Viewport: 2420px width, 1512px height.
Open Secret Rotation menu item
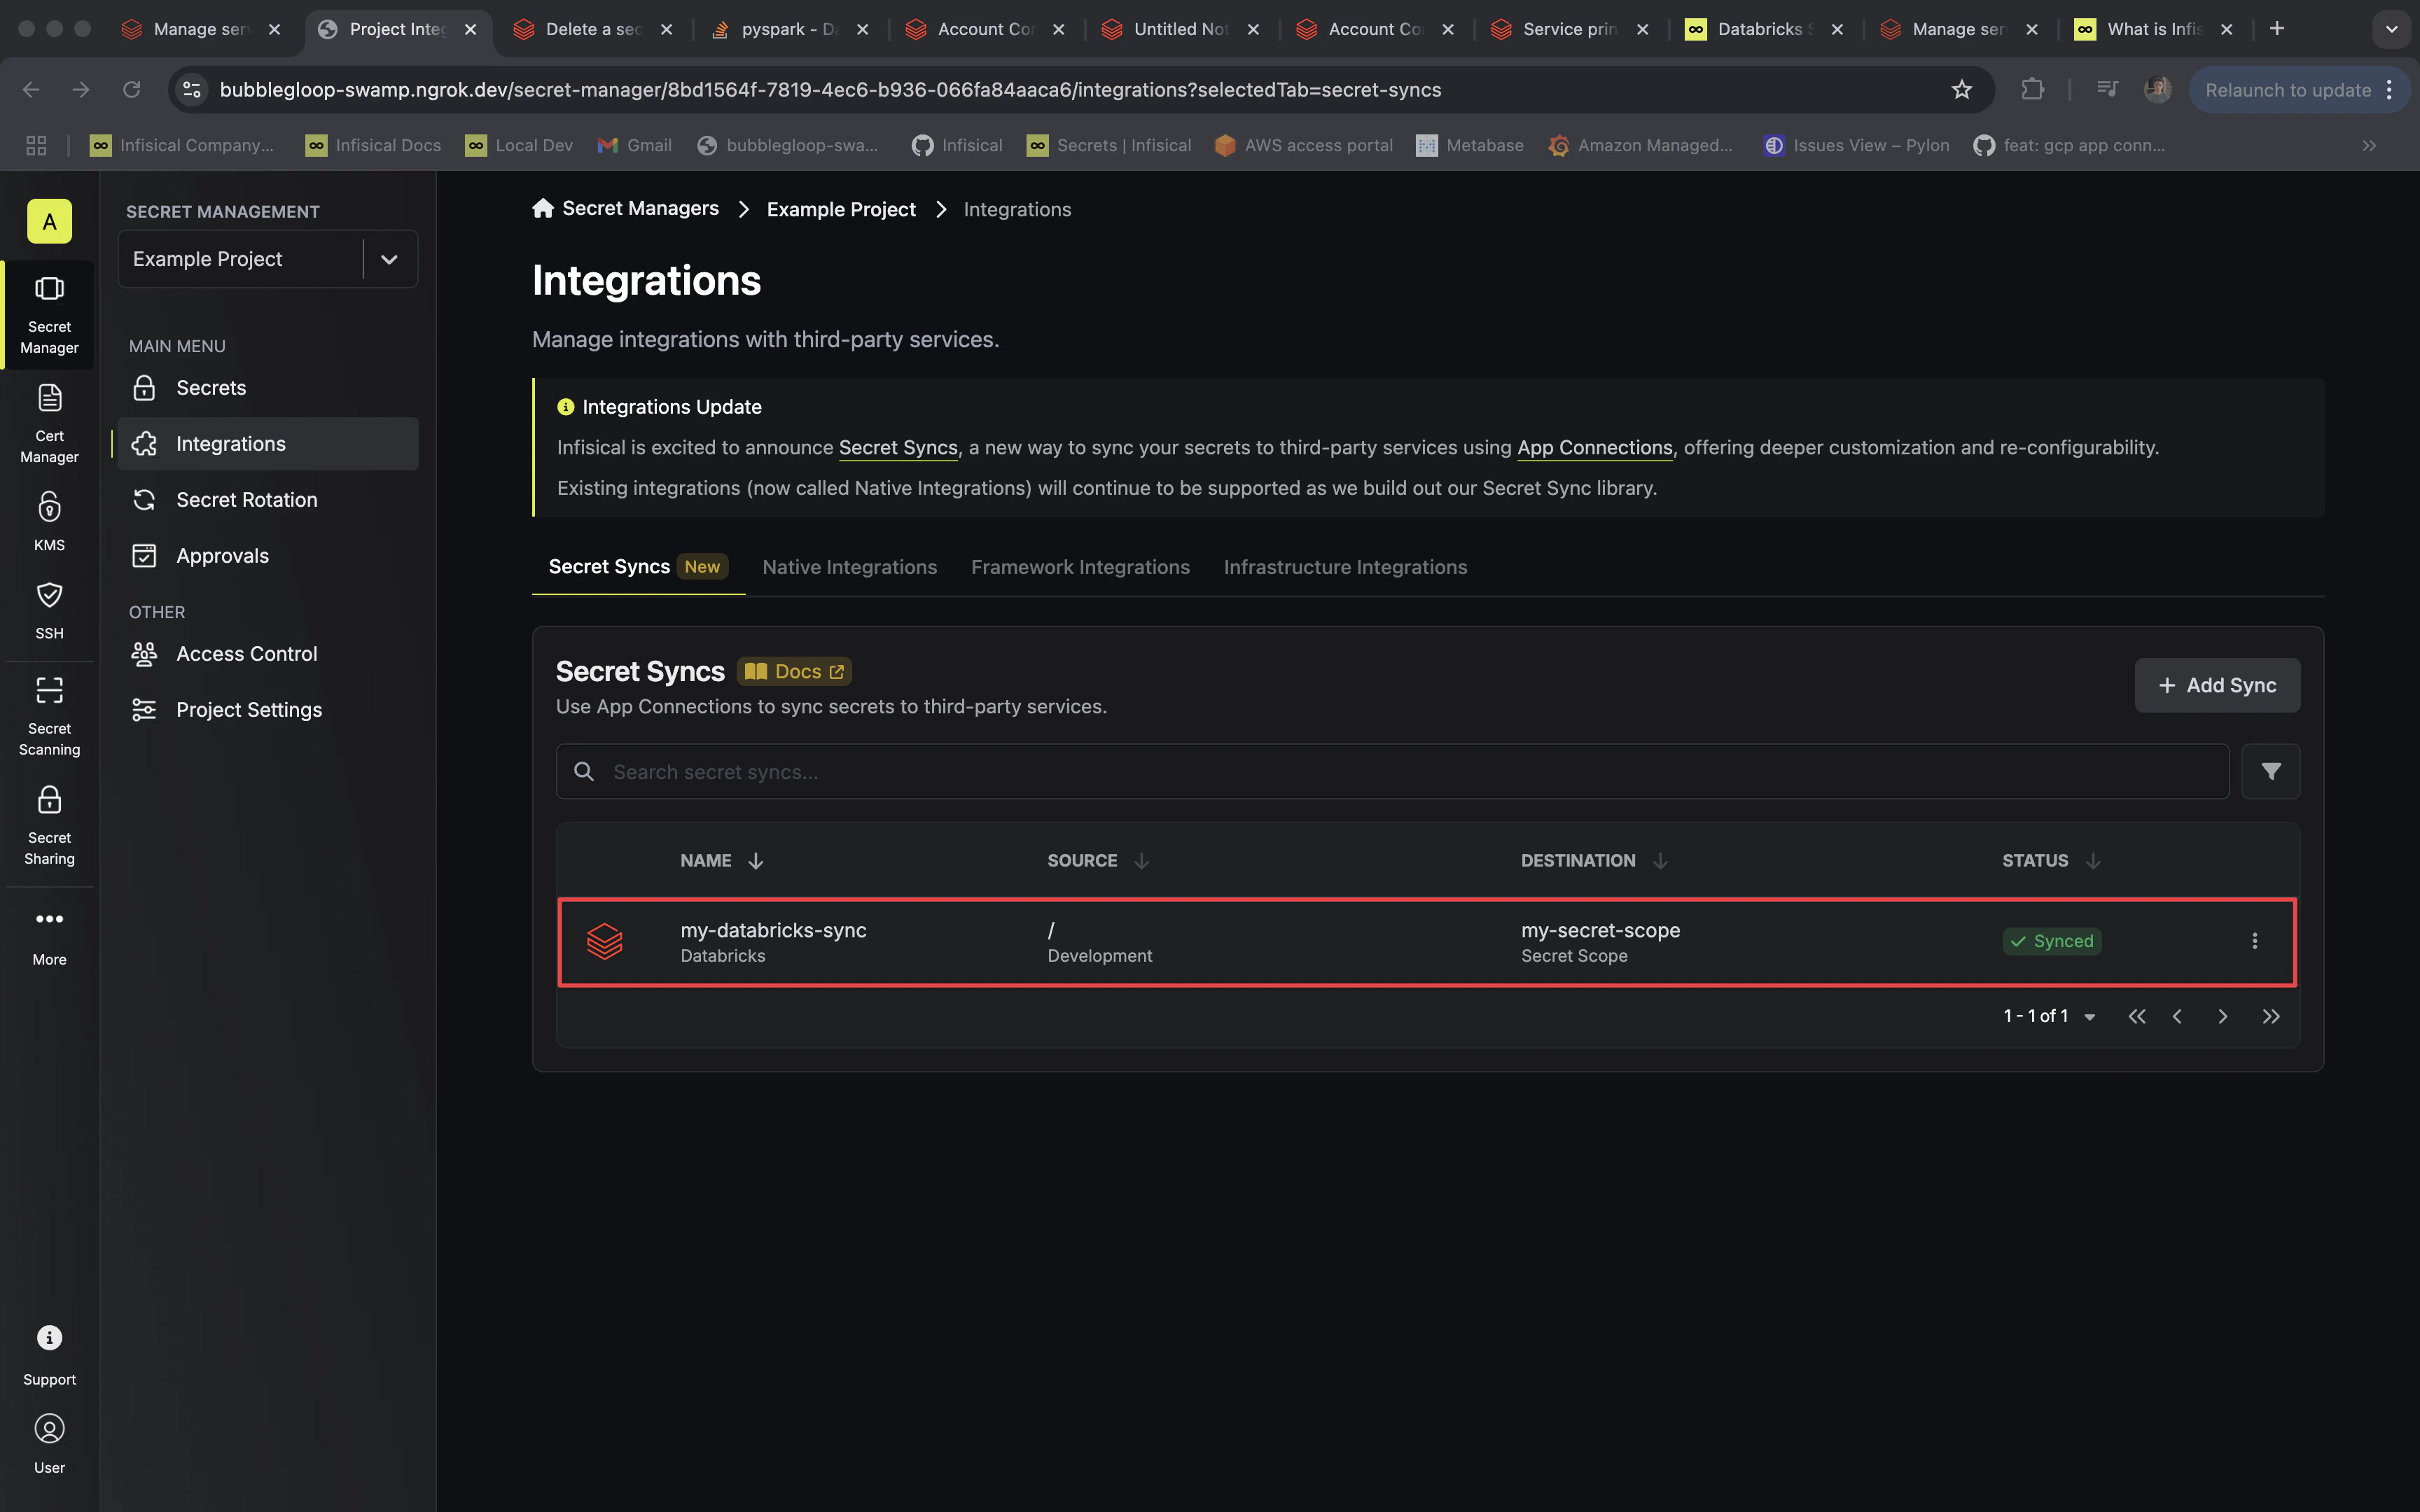(x=267, y=500)
